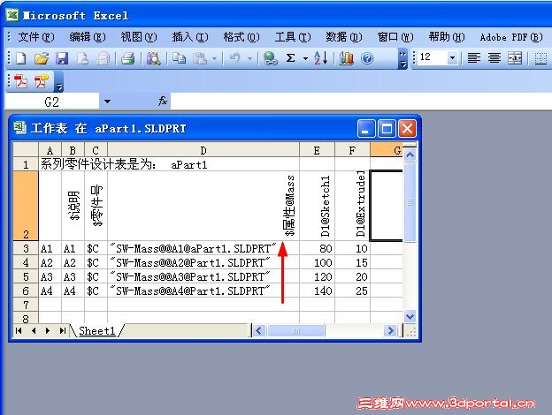Click the cell with value 25
552x415 pixels.
[352, 290]
